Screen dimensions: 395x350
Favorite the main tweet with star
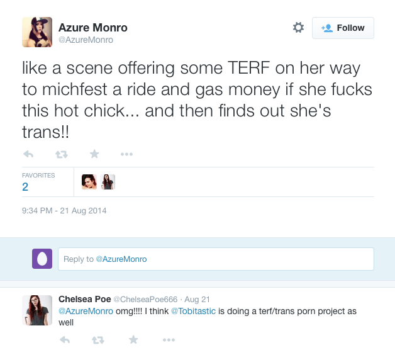pyautogui.click(x=94, y=154)
